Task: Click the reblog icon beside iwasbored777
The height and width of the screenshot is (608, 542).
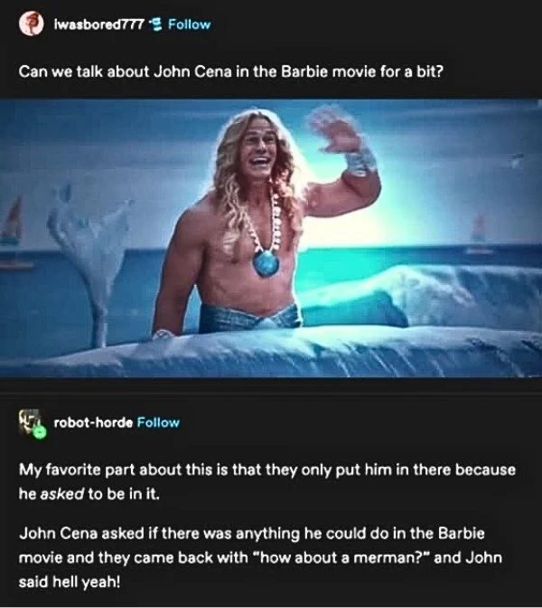Action: pyautogui.click(x=155, y=24)
